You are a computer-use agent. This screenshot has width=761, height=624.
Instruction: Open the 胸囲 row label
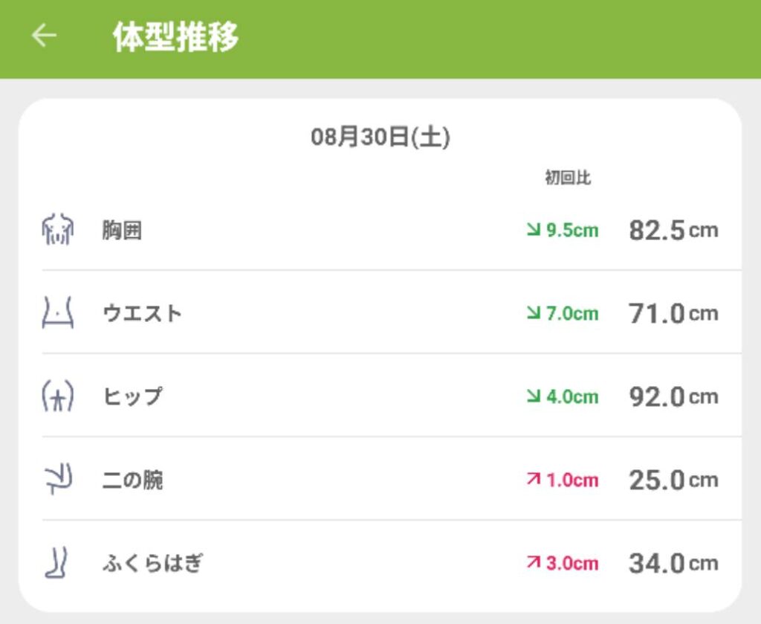[122, 231]
